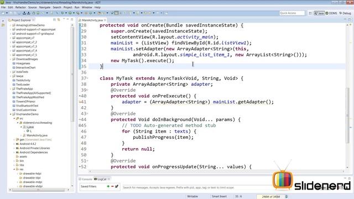The width and height of the screenshot is (354, 199).
Task: Click the Project Explorer horizontal scrollbar
Action: coord(38,190)
